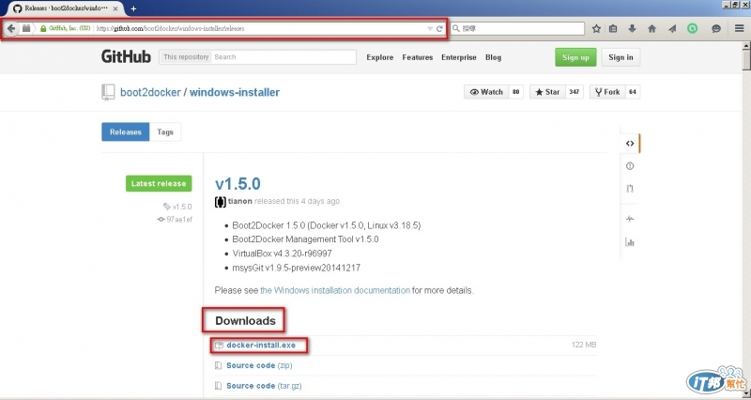Switch to the Releases tab
This screenshot has height=400, width=751.
[x=126, y=132]
